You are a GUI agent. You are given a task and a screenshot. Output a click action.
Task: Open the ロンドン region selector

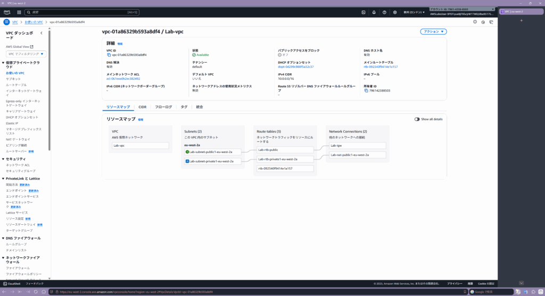pyautogui.click(x=414, y=12)
